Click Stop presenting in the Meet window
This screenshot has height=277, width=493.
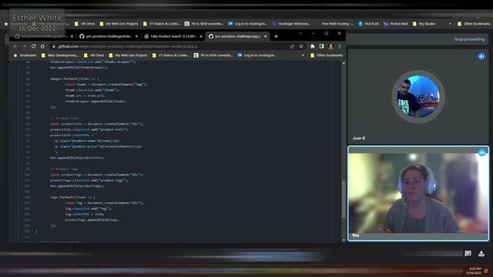pos(469,39)
